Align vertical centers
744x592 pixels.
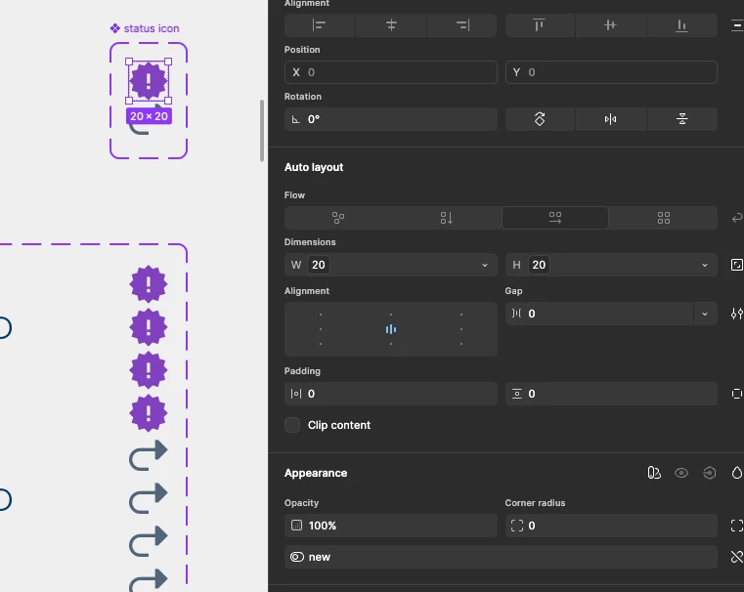[x=611, y=25]
